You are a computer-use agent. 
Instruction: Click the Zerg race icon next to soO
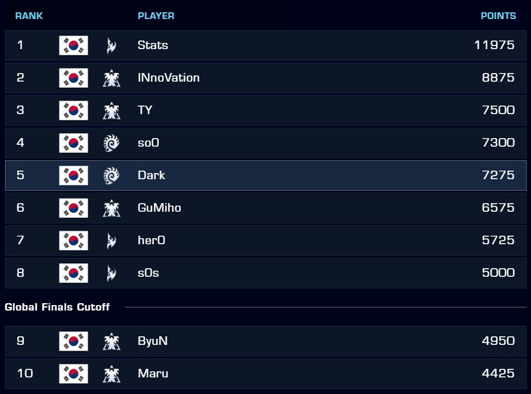pyautogui.click(x=112, y=143)
